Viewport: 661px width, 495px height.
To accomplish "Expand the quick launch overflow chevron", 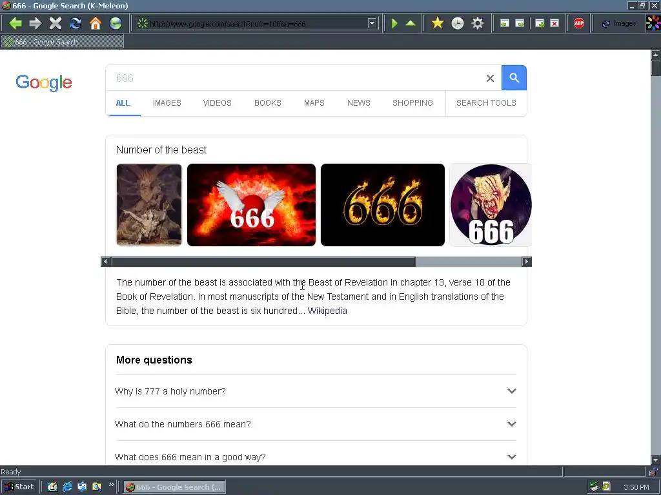I will (111, 485).
